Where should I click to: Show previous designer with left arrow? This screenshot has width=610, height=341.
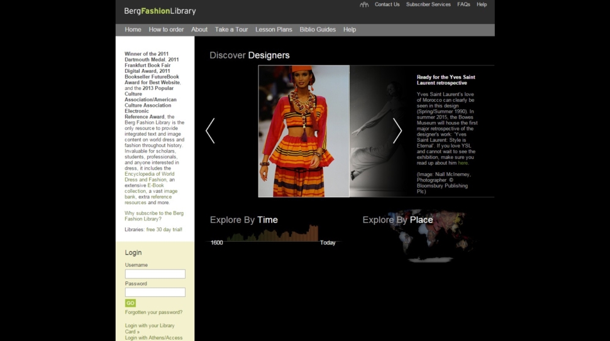[x=210, y=131]
